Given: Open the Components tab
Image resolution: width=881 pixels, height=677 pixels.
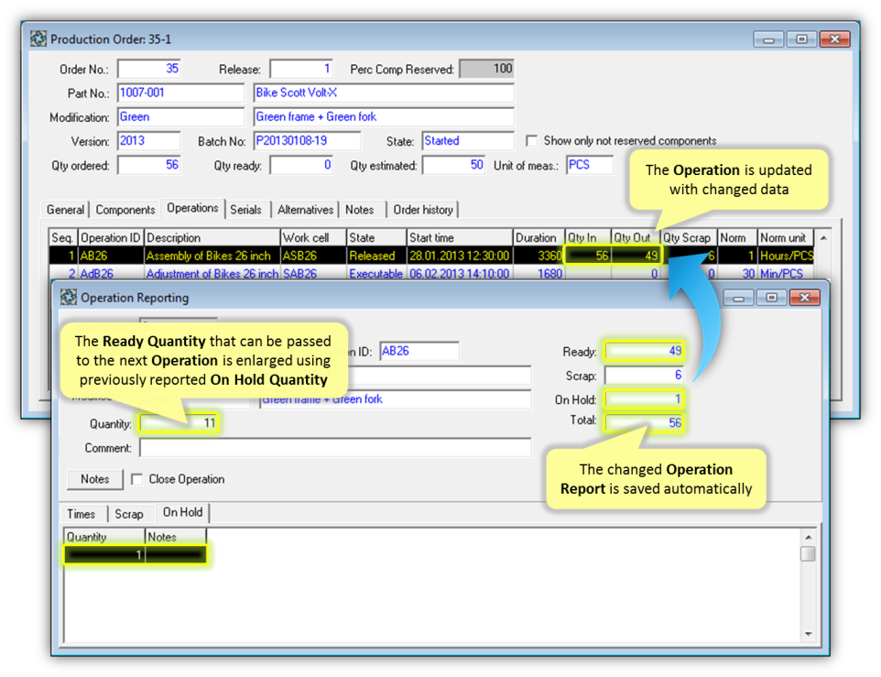Looking at the screenshot, I should point(125,210).
